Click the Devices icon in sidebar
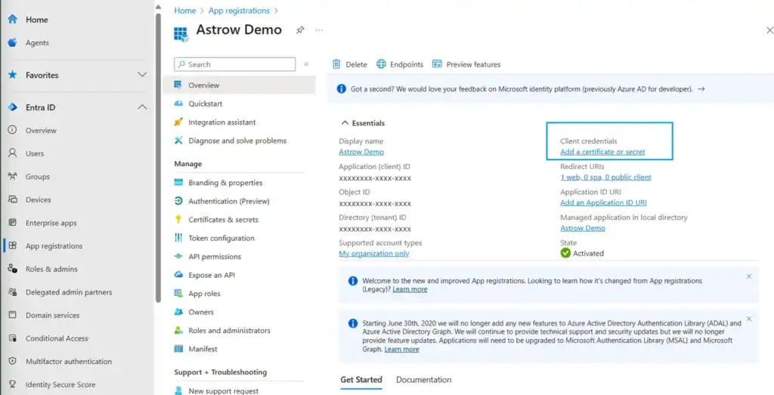 click(13, 199)
